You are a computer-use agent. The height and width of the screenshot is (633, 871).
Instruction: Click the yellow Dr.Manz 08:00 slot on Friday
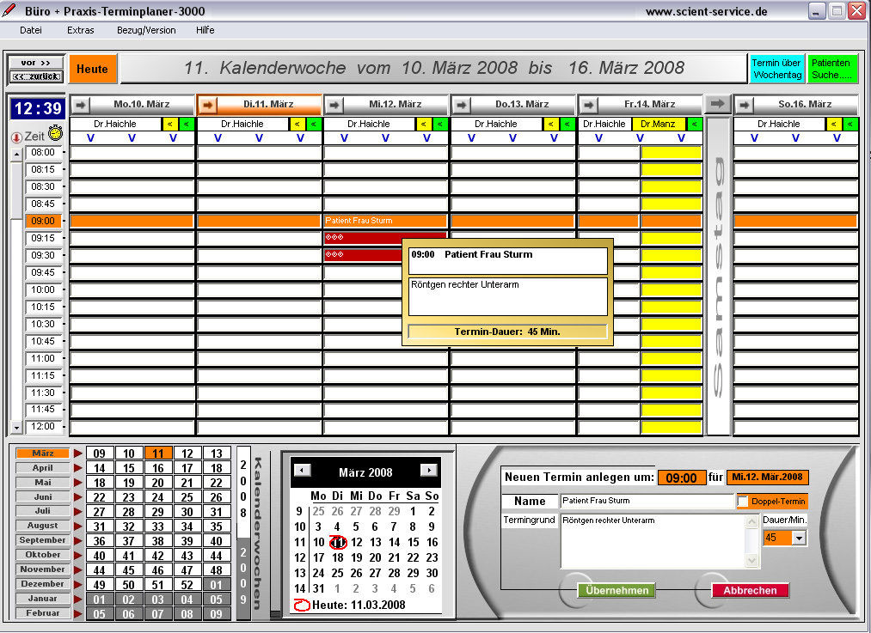click(671, 153)
